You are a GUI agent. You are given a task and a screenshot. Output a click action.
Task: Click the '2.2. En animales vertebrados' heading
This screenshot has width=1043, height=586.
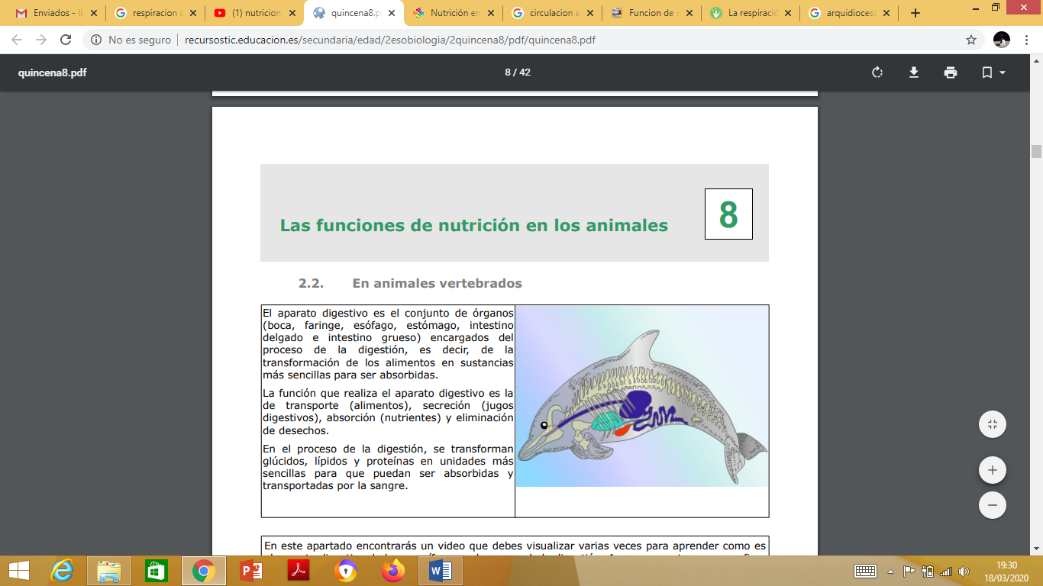(x=410, y=283)
